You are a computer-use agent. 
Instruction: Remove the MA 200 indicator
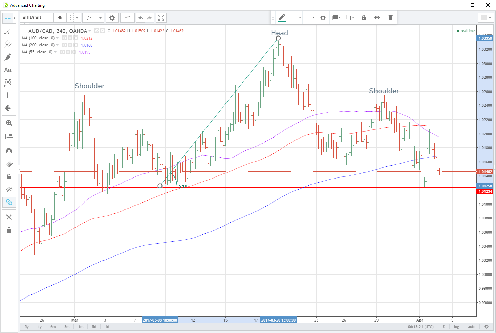click(76, 45)
